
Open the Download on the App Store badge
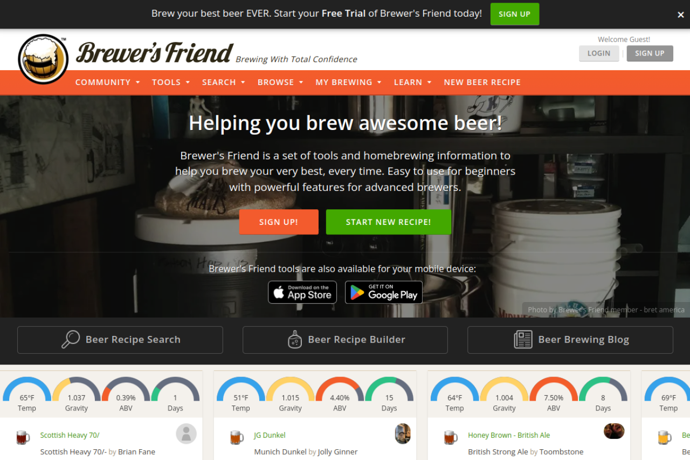pos(302,292)
